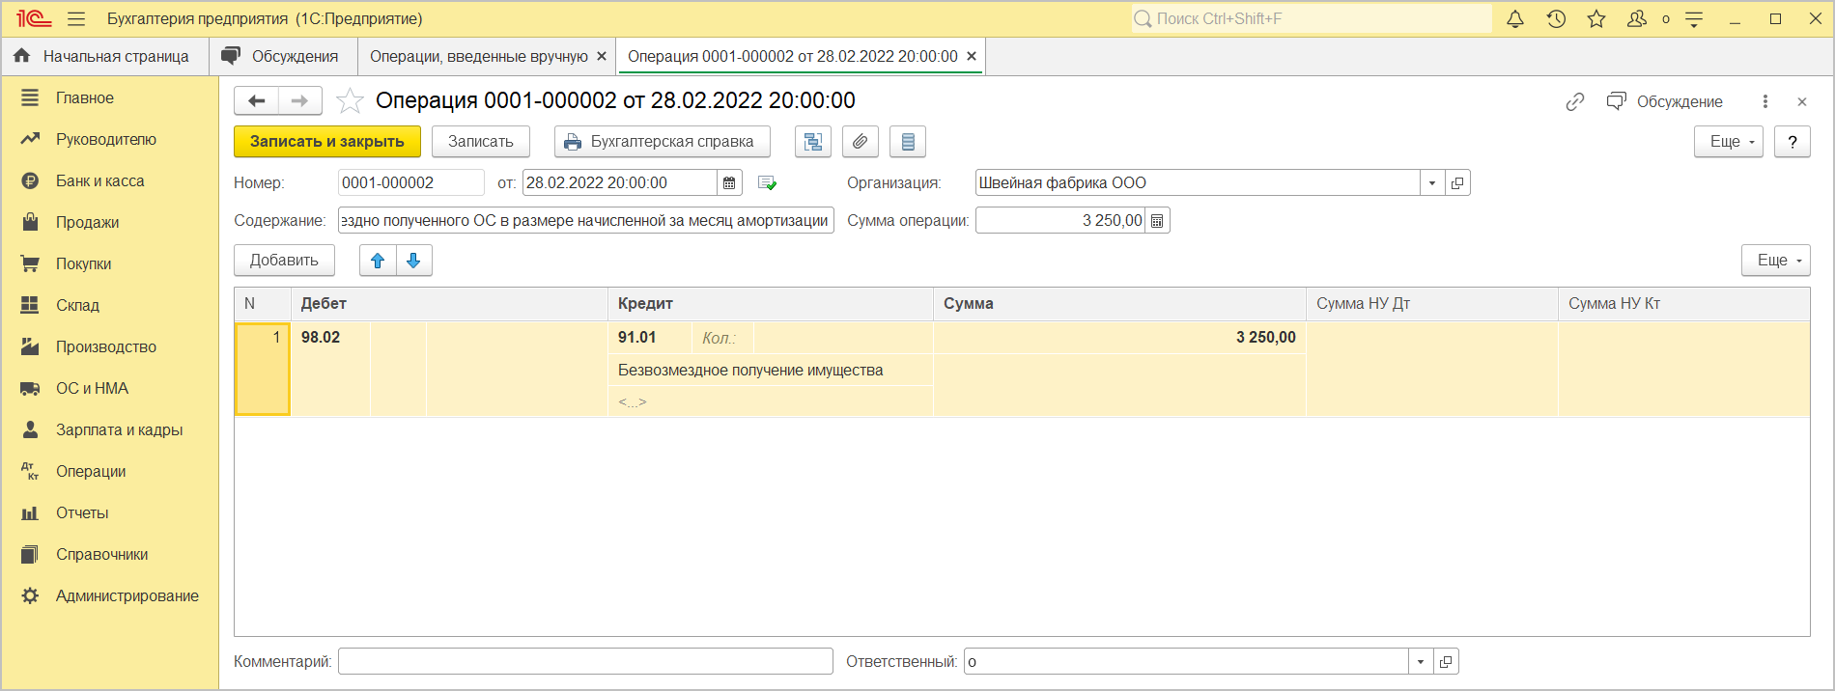The image size is (1835, 691).
Task: Open attached files paperclip icon
Action: [x=860, y=142]
